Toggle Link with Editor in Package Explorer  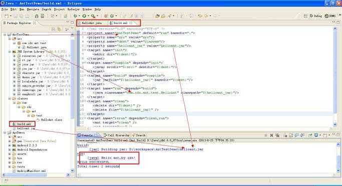pyautogui.click(x=59, y=29)
